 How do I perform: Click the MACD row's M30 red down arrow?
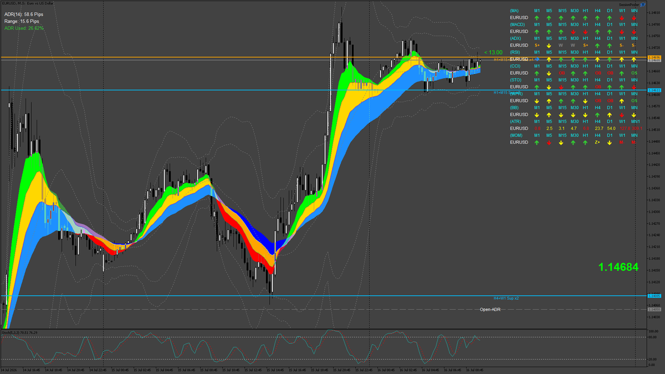(573, 32)
